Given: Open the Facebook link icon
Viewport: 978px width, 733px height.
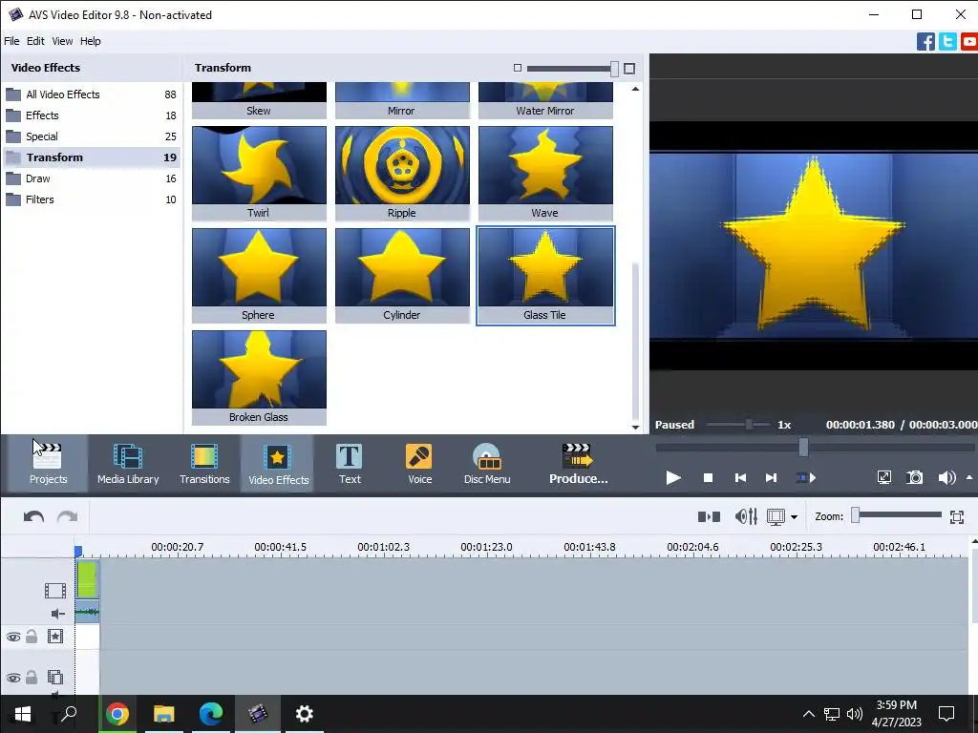Looking at the screenshot, I should point(925,42).
